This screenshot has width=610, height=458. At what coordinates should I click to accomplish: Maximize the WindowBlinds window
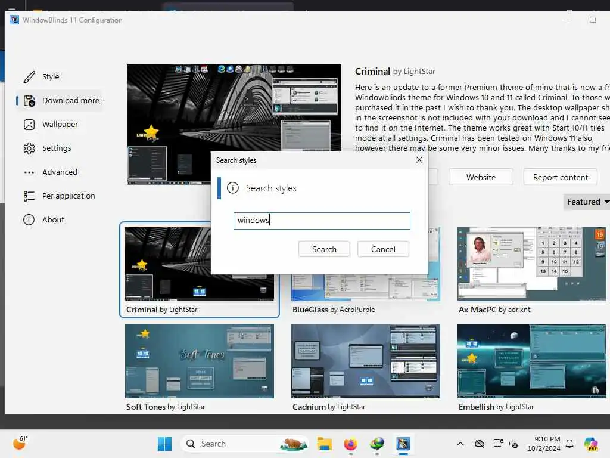(593, 20)
